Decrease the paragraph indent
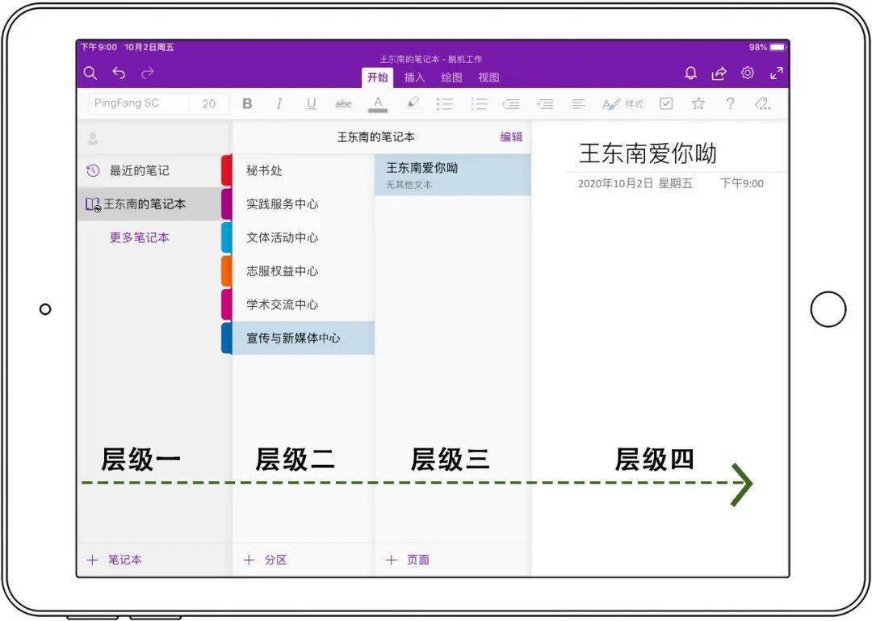The image size is (872, 621). click(510, 103)
